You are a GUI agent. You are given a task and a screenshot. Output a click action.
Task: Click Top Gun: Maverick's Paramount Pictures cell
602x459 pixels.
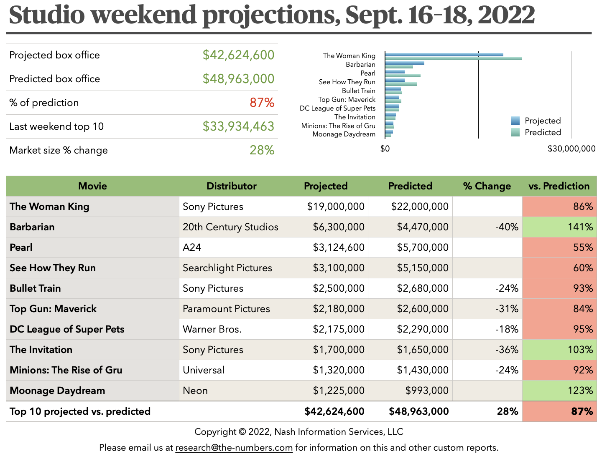click(x=226, y=309)
